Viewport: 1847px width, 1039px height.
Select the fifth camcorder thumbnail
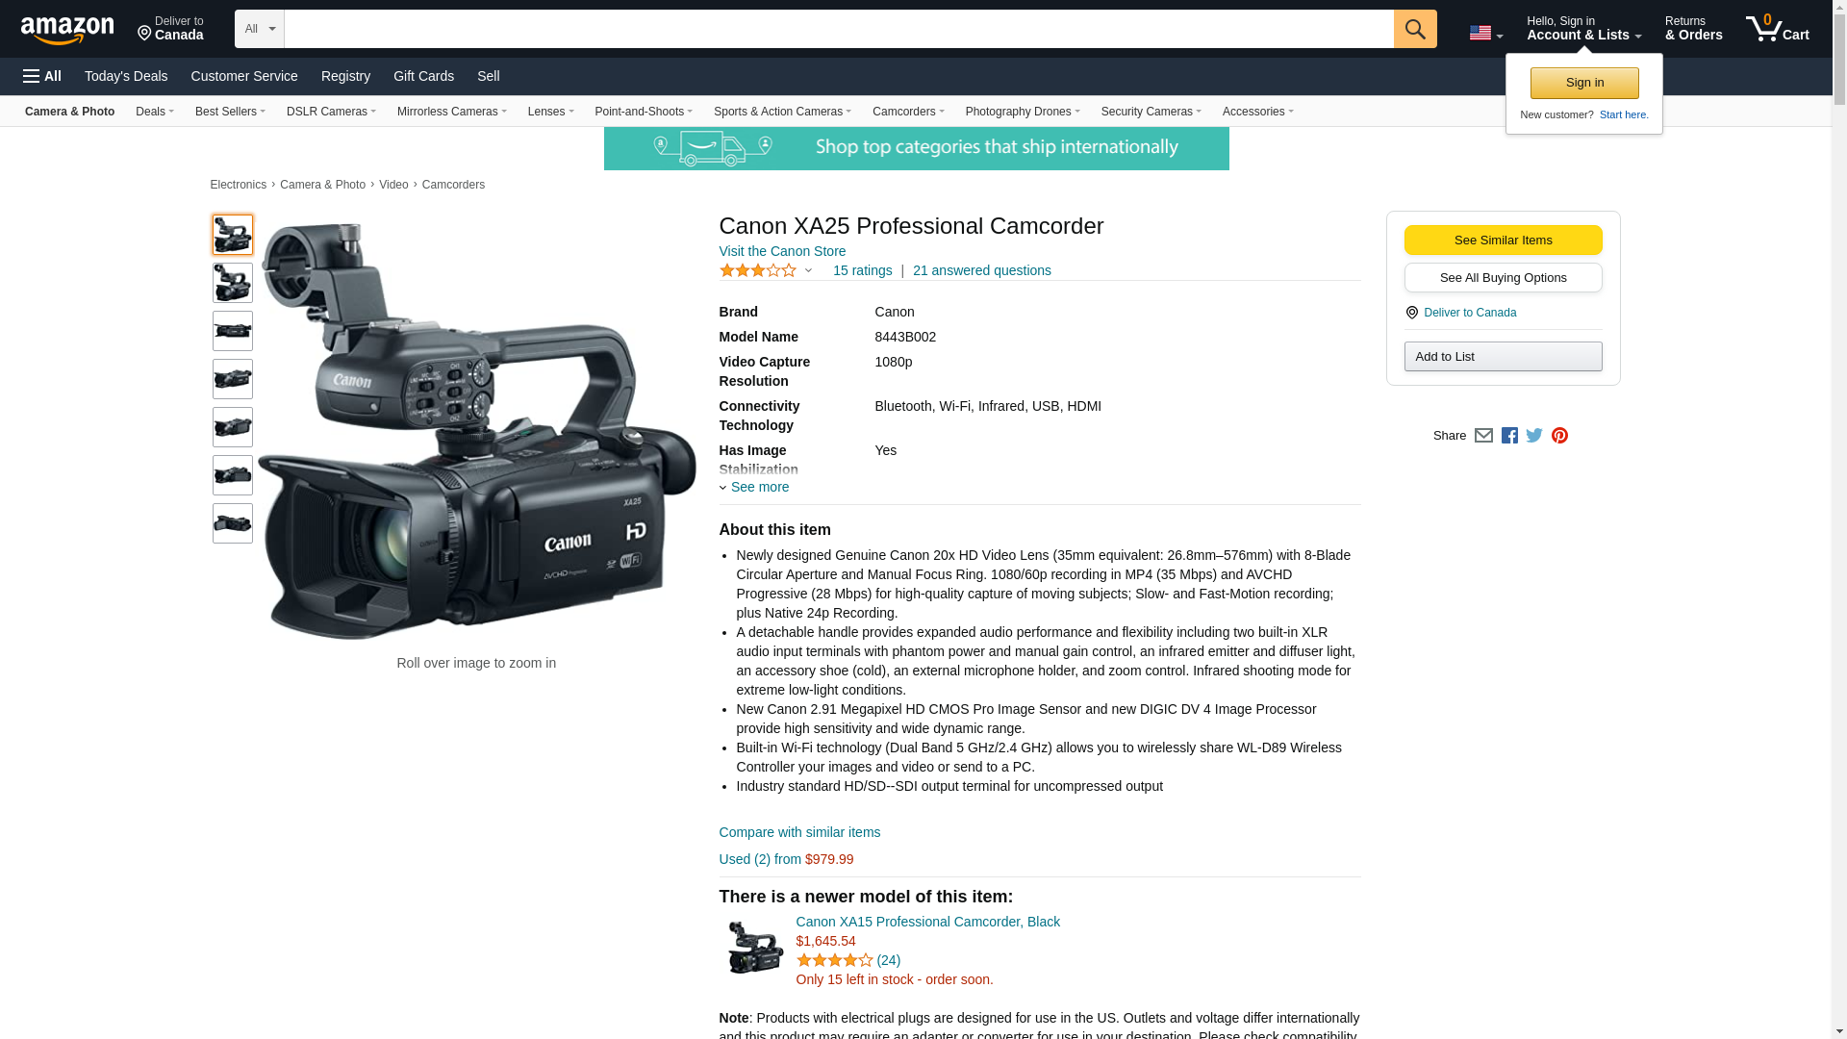pos(233,427)
